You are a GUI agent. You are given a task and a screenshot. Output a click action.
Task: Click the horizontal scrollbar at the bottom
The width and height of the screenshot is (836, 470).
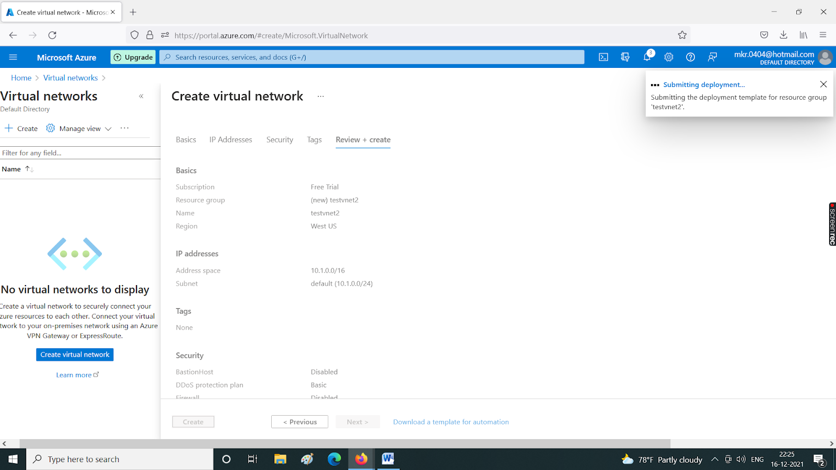point(345,443)
